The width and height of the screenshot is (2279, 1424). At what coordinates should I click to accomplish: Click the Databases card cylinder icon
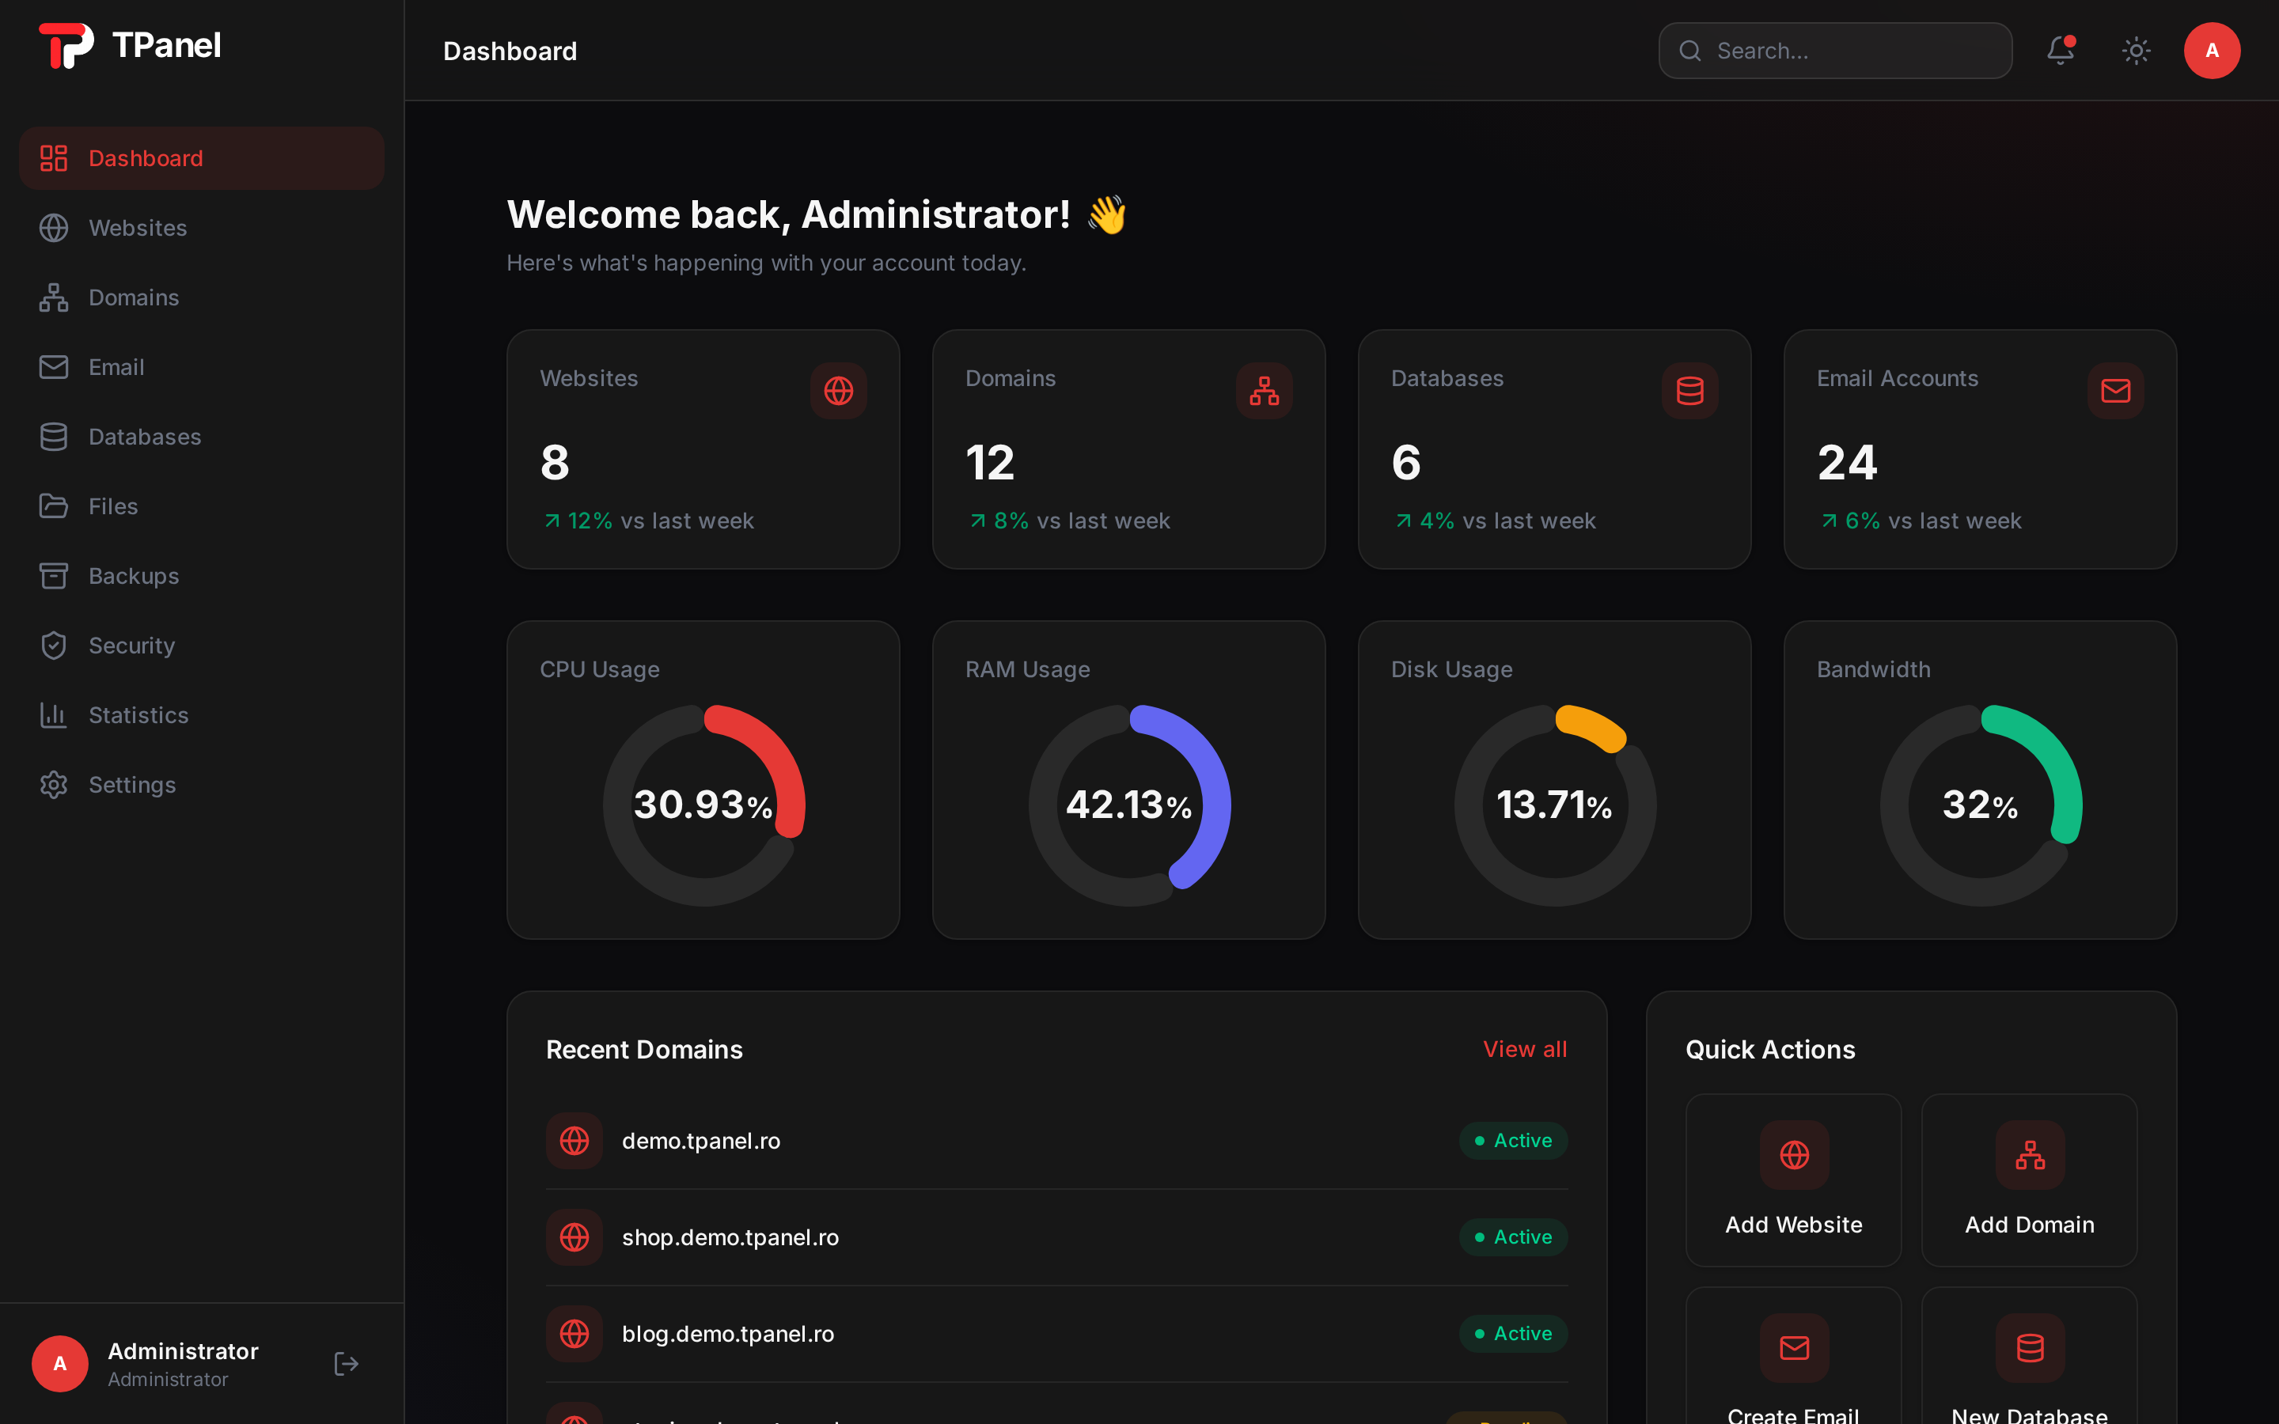pos(1689,391)
